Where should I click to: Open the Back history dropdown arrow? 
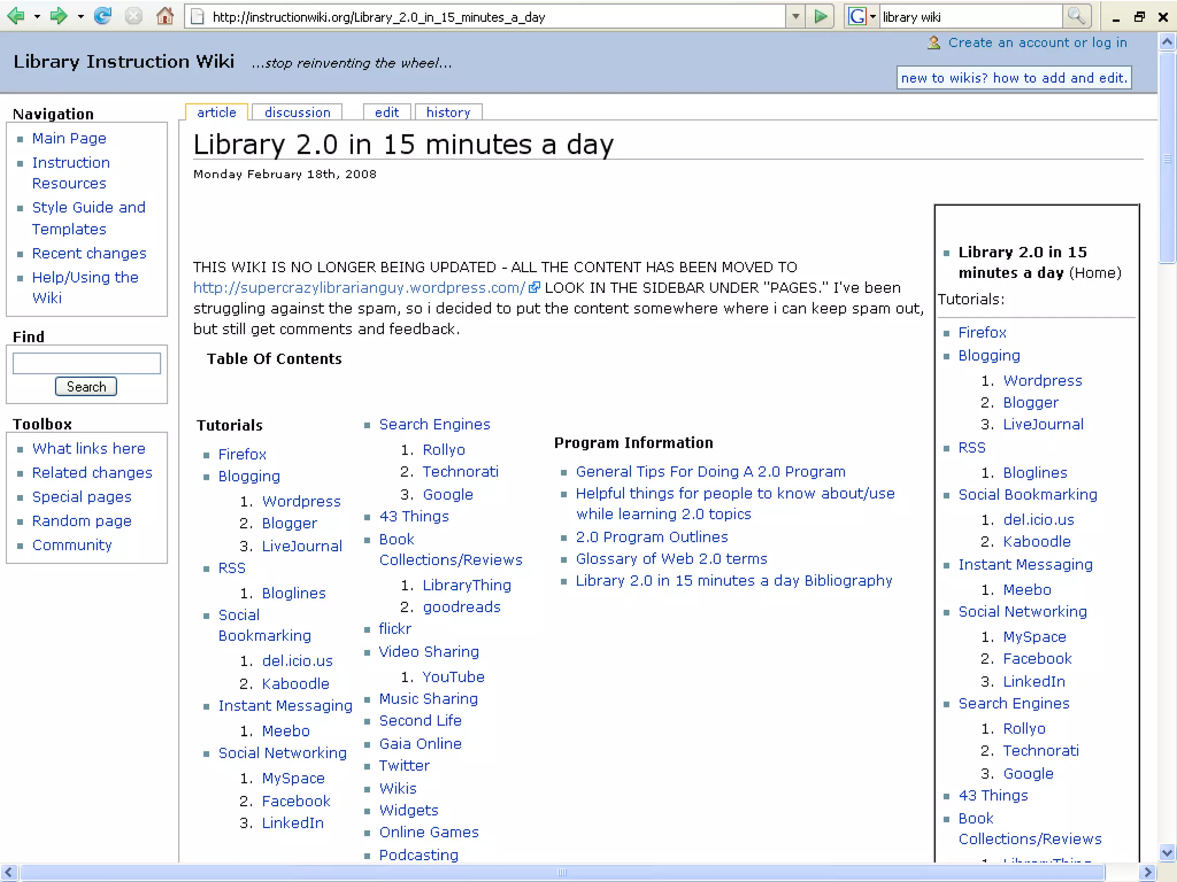pyautogui.click(x=37, y=17)
